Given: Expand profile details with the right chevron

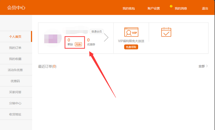Looking at the screenshot, I should [x=106, y=38].
